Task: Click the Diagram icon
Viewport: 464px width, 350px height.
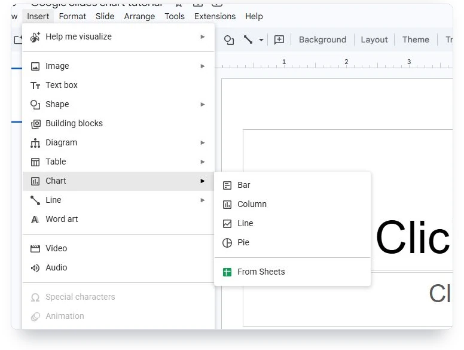Action: pos(35,143)
